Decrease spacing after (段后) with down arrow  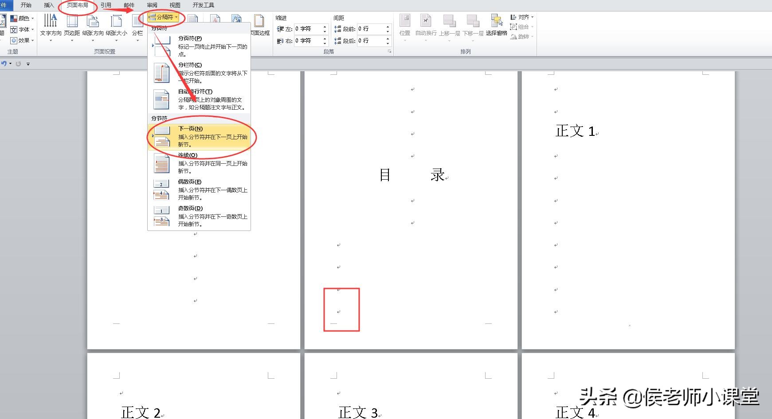point(388,43)
